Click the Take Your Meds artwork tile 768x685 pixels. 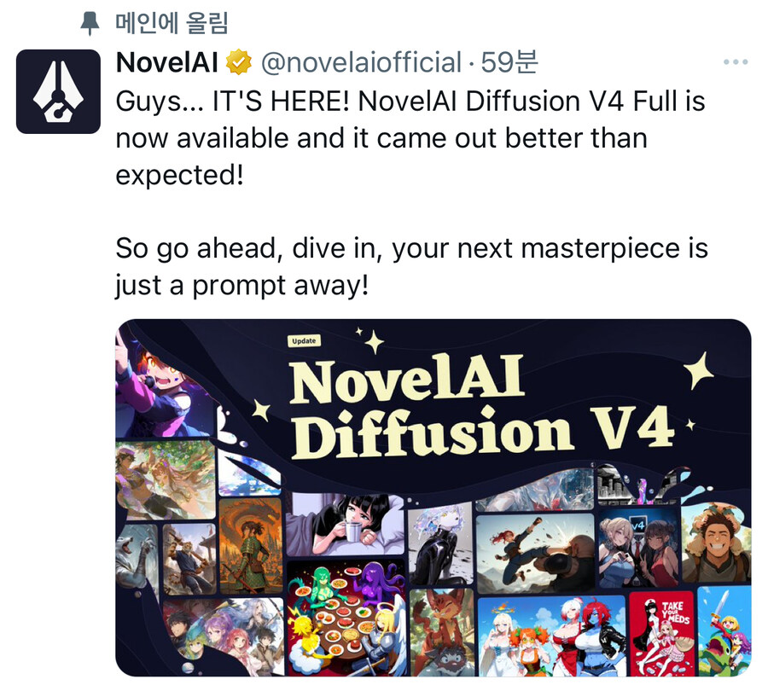tap(661, 634)
